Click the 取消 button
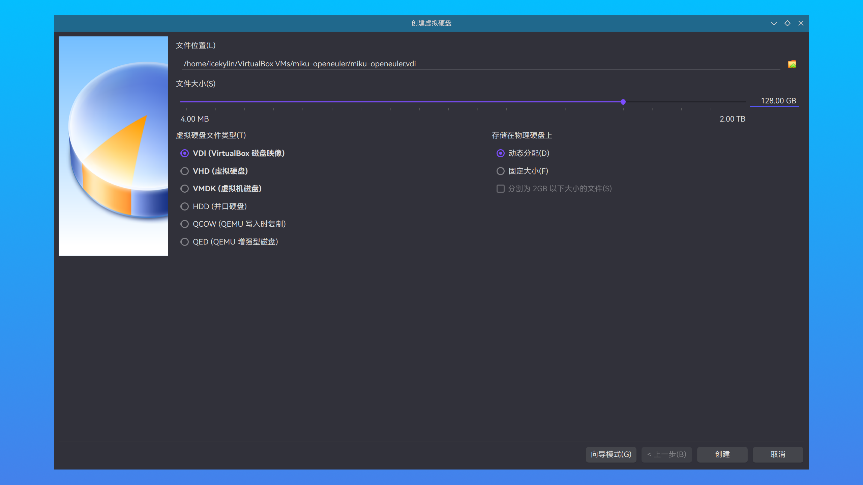The width and height of the screenshot is (863, 485). click(x=778, y=454)
